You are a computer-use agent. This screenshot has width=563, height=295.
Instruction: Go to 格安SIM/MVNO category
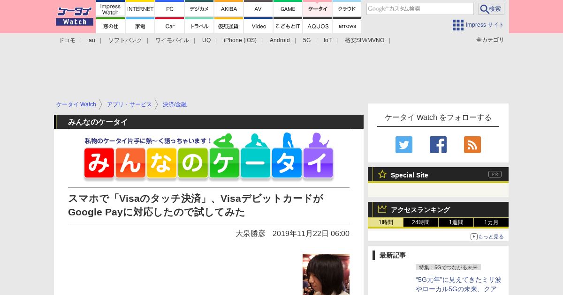click(365, 40)
